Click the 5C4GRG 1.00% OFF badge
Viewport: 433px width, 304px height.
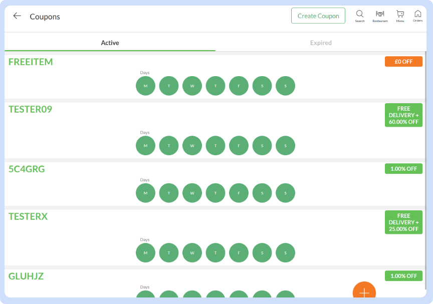pos(403,169)
